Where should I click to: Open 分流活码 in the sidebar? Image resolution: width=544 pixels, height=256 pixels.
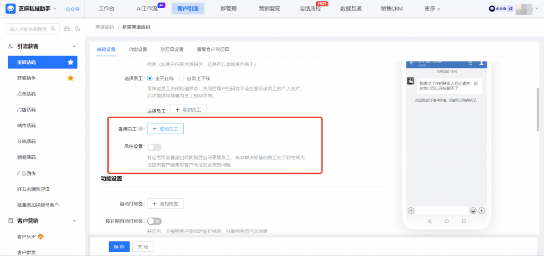click(x=27, y=142)
